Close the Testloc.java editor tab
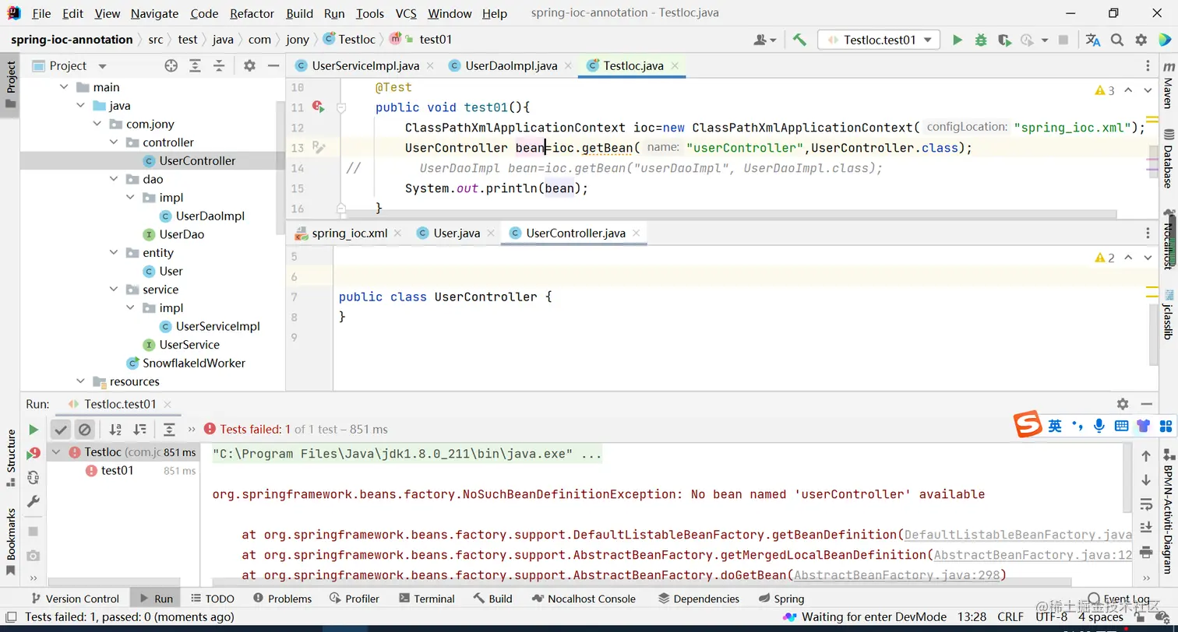The width and height of the screenshot is (1178, 632). pyautogui.click(x=675, y=66)
